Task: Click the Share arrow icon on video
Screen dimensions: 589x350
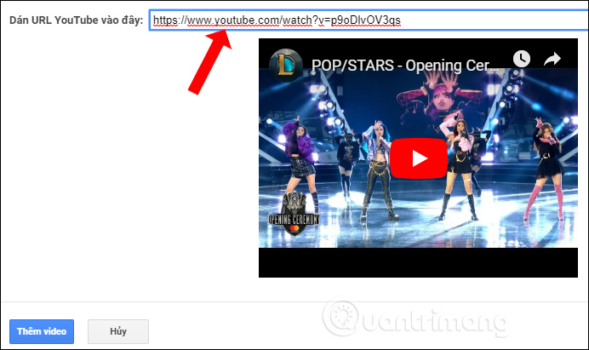Action: [x=552, y=59]
